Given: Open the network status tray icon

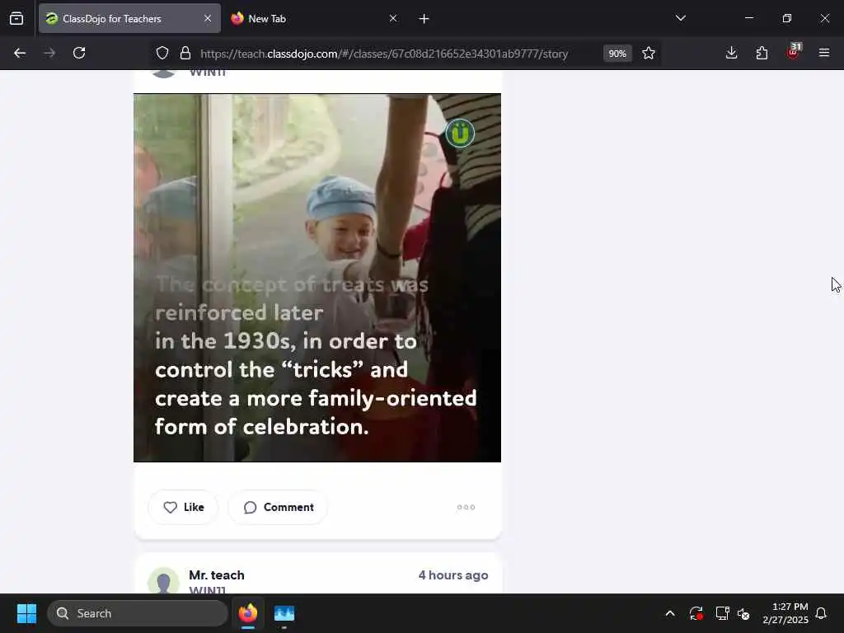Looking at the screenshot, I should pyautogui.click(x=722, y=613).
